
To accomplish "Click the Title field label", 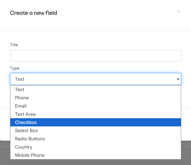I will pyautogui.click(x=14, y=45).
